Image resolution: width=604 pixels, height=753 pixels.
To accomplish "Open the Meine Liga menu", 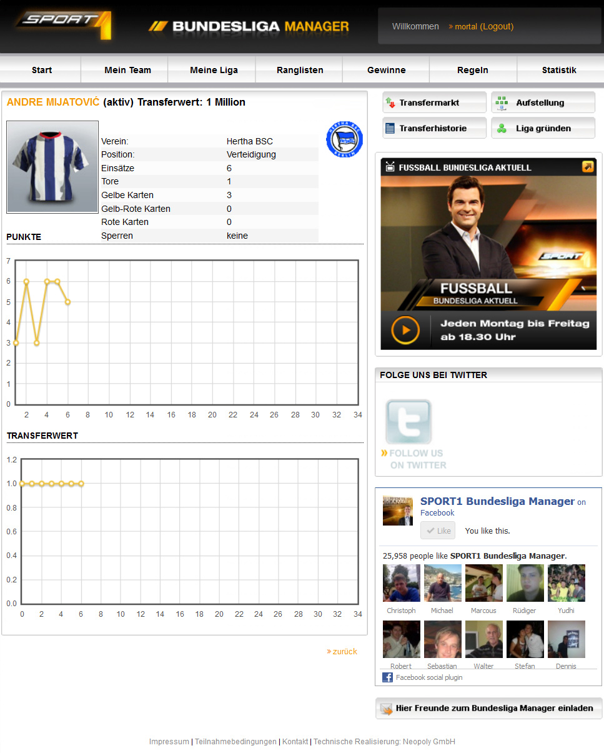I will tap(214, 70).
